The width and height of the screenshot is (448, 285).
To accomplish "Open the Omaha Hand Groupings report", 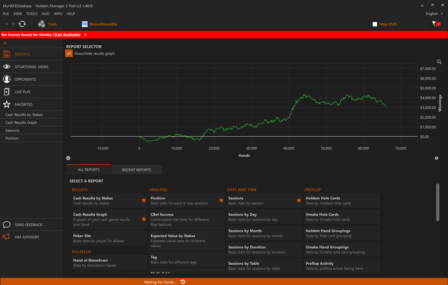I will (342, 249).
